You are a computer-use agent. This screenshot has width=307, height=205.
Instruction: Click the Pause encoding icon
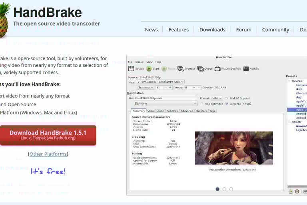tap(164, 68)
